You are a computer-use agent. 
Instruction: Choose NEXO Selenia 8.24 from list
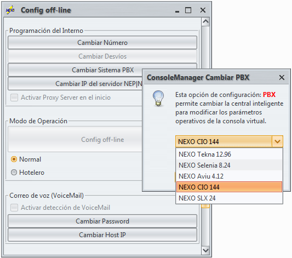[x=229, y=165]
